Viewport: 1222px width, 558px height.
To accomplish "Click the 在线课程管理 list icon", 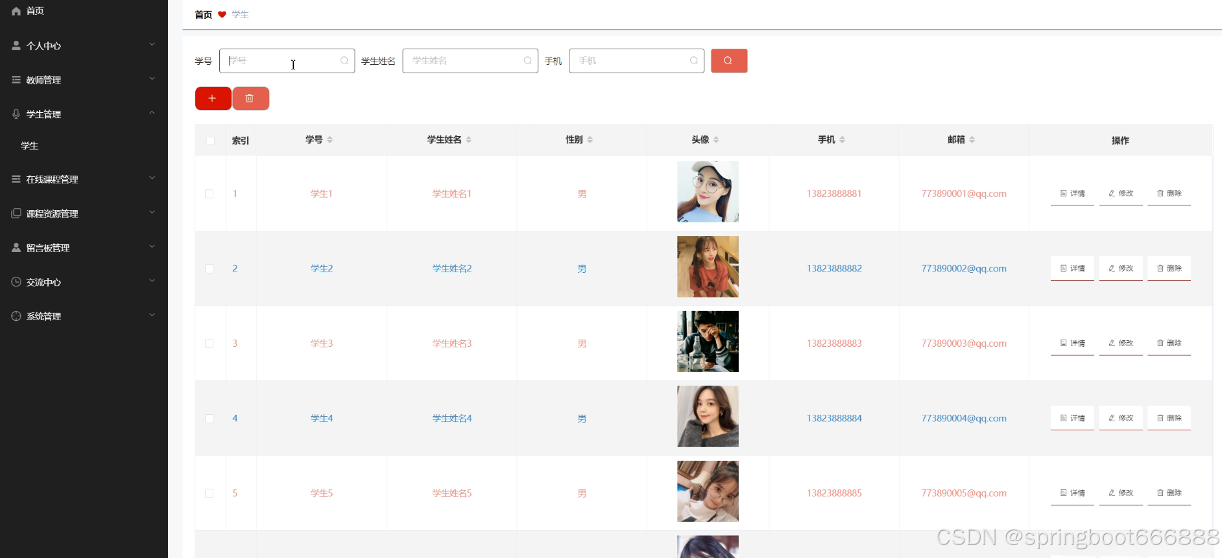I will pos(16,179).
